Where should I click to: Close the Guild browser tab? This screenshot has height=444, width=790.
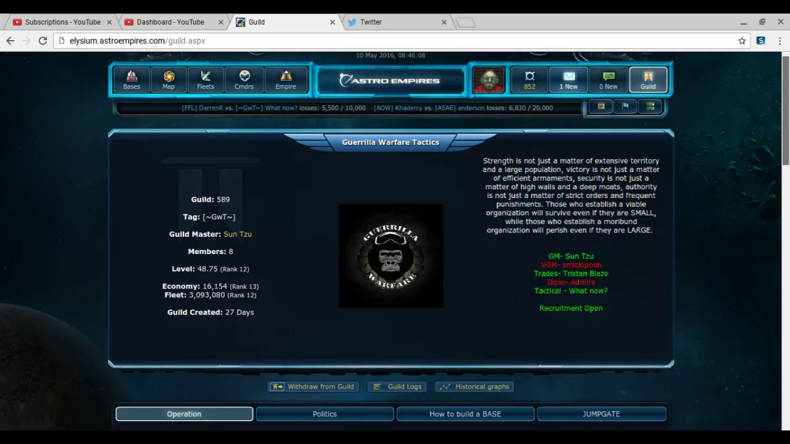[333, 22]
